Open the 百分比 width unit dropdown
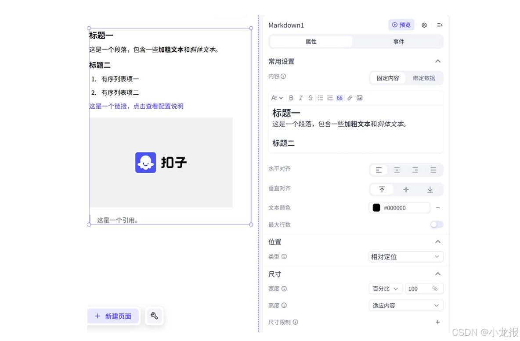 coord(385,289)
